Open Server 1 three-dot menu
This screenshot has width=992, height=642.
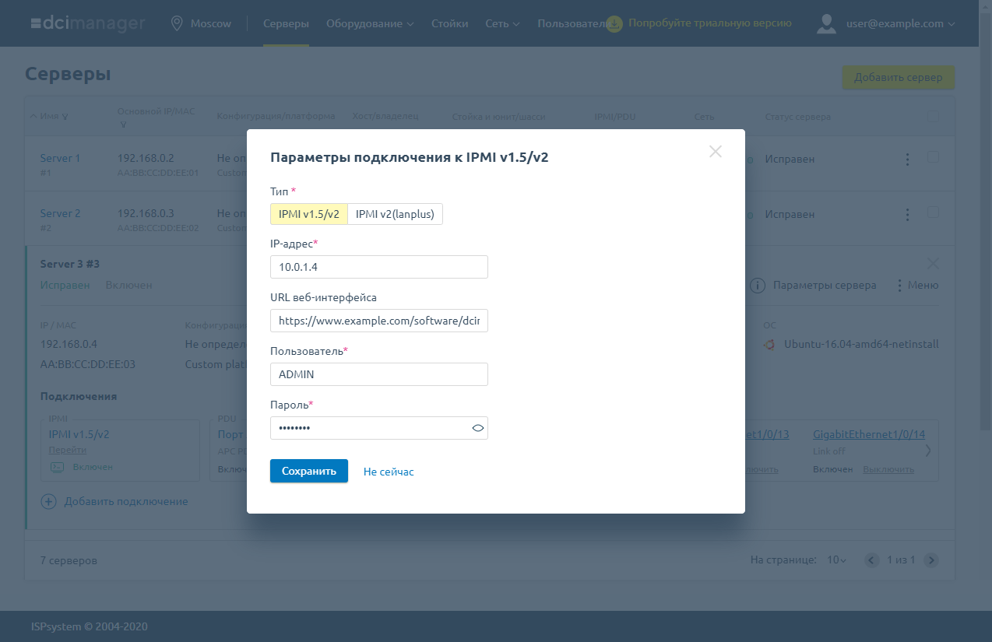(x=907, y=160)
